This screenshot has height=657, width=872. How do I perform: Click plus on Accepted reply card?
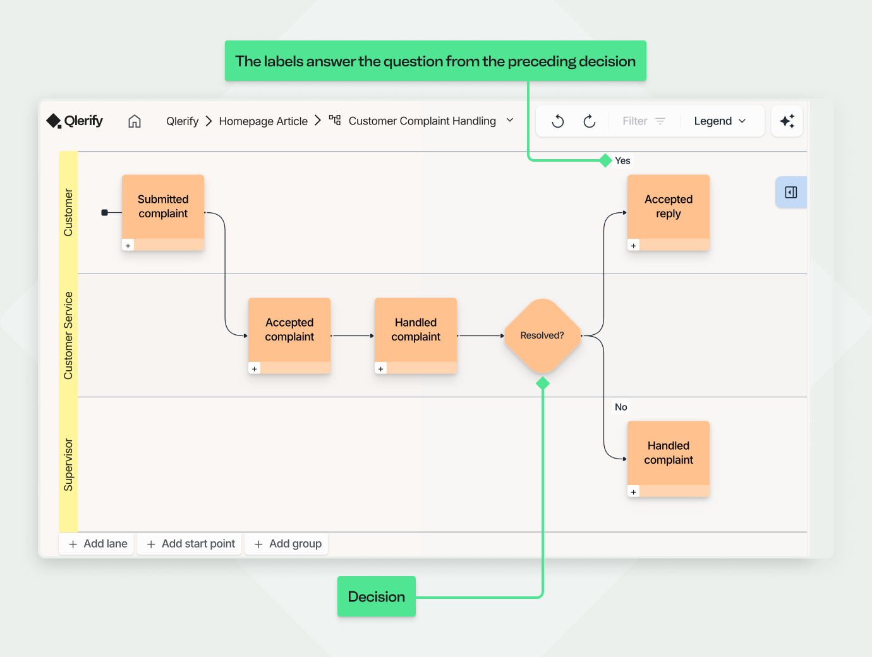(x=634, y=245)
